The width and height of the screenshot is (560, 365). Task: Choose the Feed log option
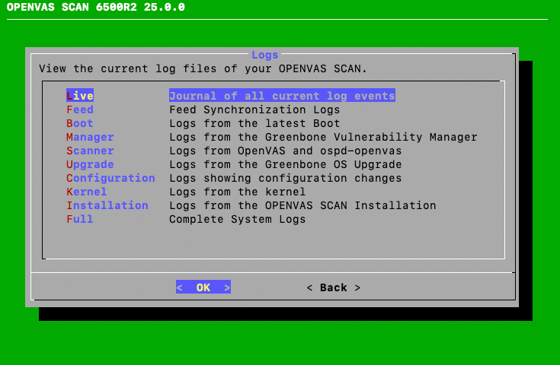[x=80, y=109]
